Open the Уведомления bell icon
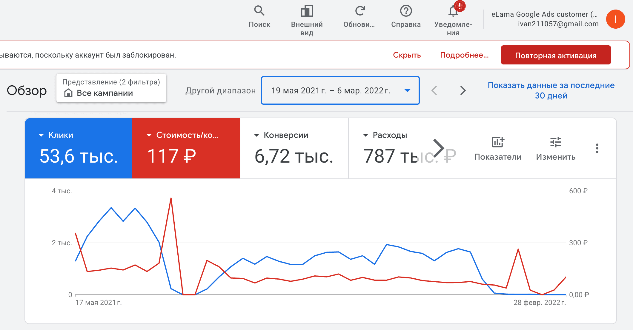Screen dimensions: 633x330 point(453,11)
